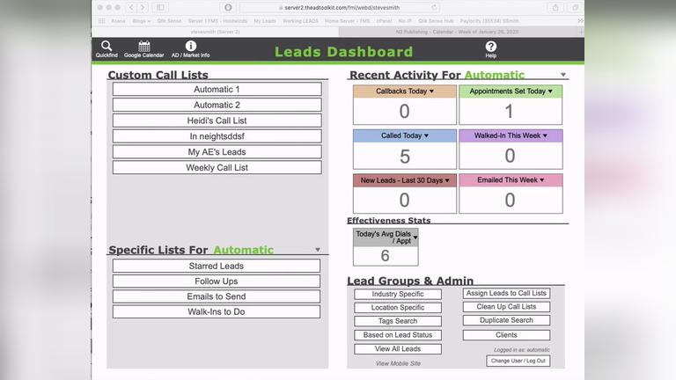The image size is (676, 380).
Task: Open Heidi's Call List
Action: point(217,121)
